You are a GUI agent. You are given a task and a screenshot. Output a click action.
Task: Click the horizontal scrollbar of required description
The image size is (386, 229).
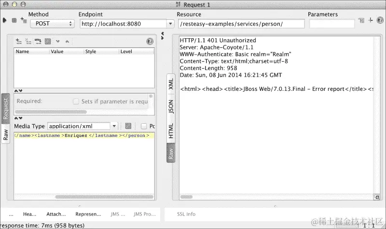coord(51,112)
